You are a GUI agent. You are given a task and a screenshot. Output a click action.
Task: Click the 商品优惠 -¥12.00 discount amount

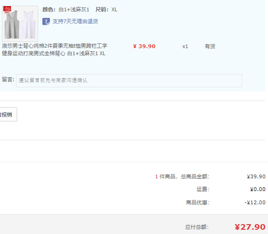[255, 202]
